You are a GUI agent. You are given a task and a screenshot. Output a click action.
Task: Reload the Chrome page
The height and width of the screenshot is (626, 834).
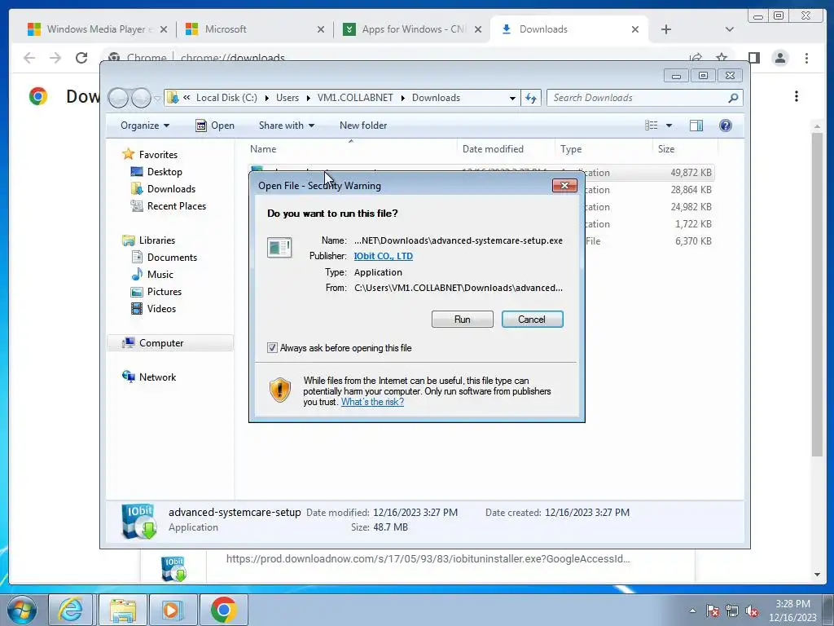tap(81, 58)
